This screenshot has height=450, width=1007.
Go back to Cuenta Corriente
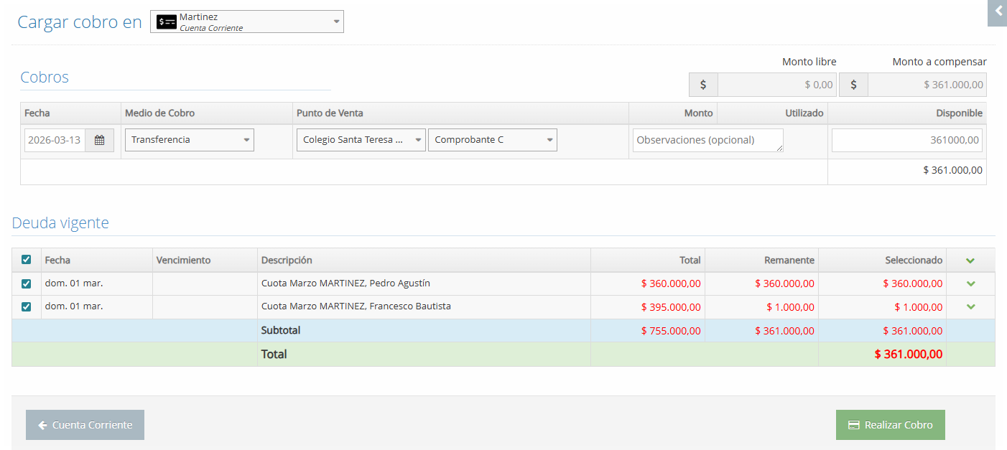[x=85, y=425]
